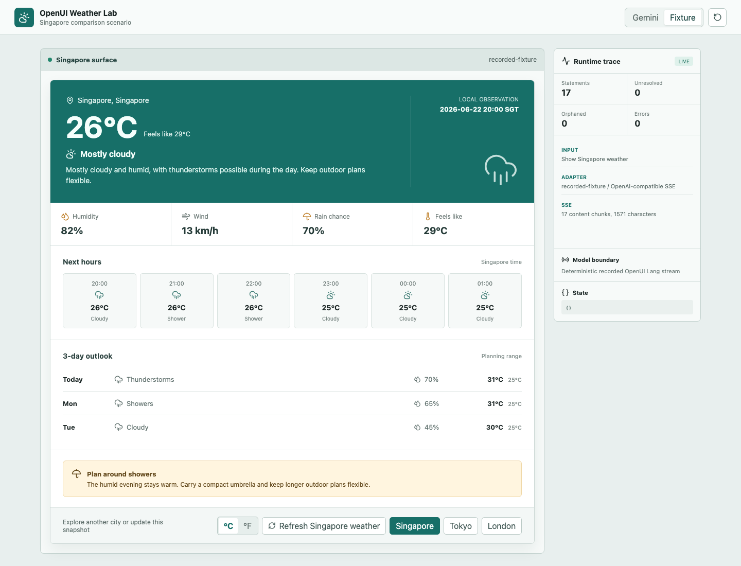Click the Statements count 17
The height and width of the screenshot is (566, 741).
point(566,93)
